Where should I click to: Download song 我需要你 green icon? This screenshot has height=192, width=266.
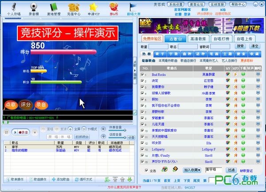tap(243, 87)
